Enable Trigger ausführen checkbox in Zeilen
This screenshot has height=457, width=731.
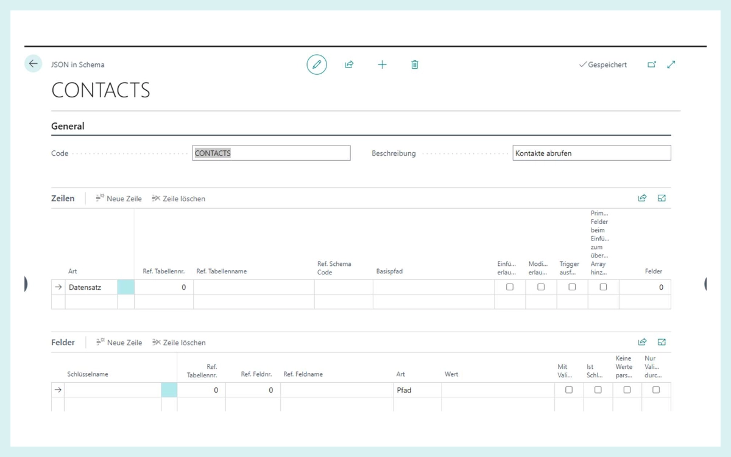(x=572, y=287)
